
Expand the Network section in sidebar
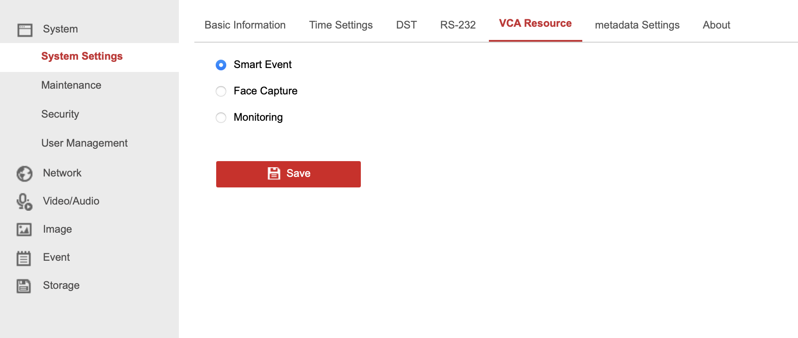tap(62, 173)
